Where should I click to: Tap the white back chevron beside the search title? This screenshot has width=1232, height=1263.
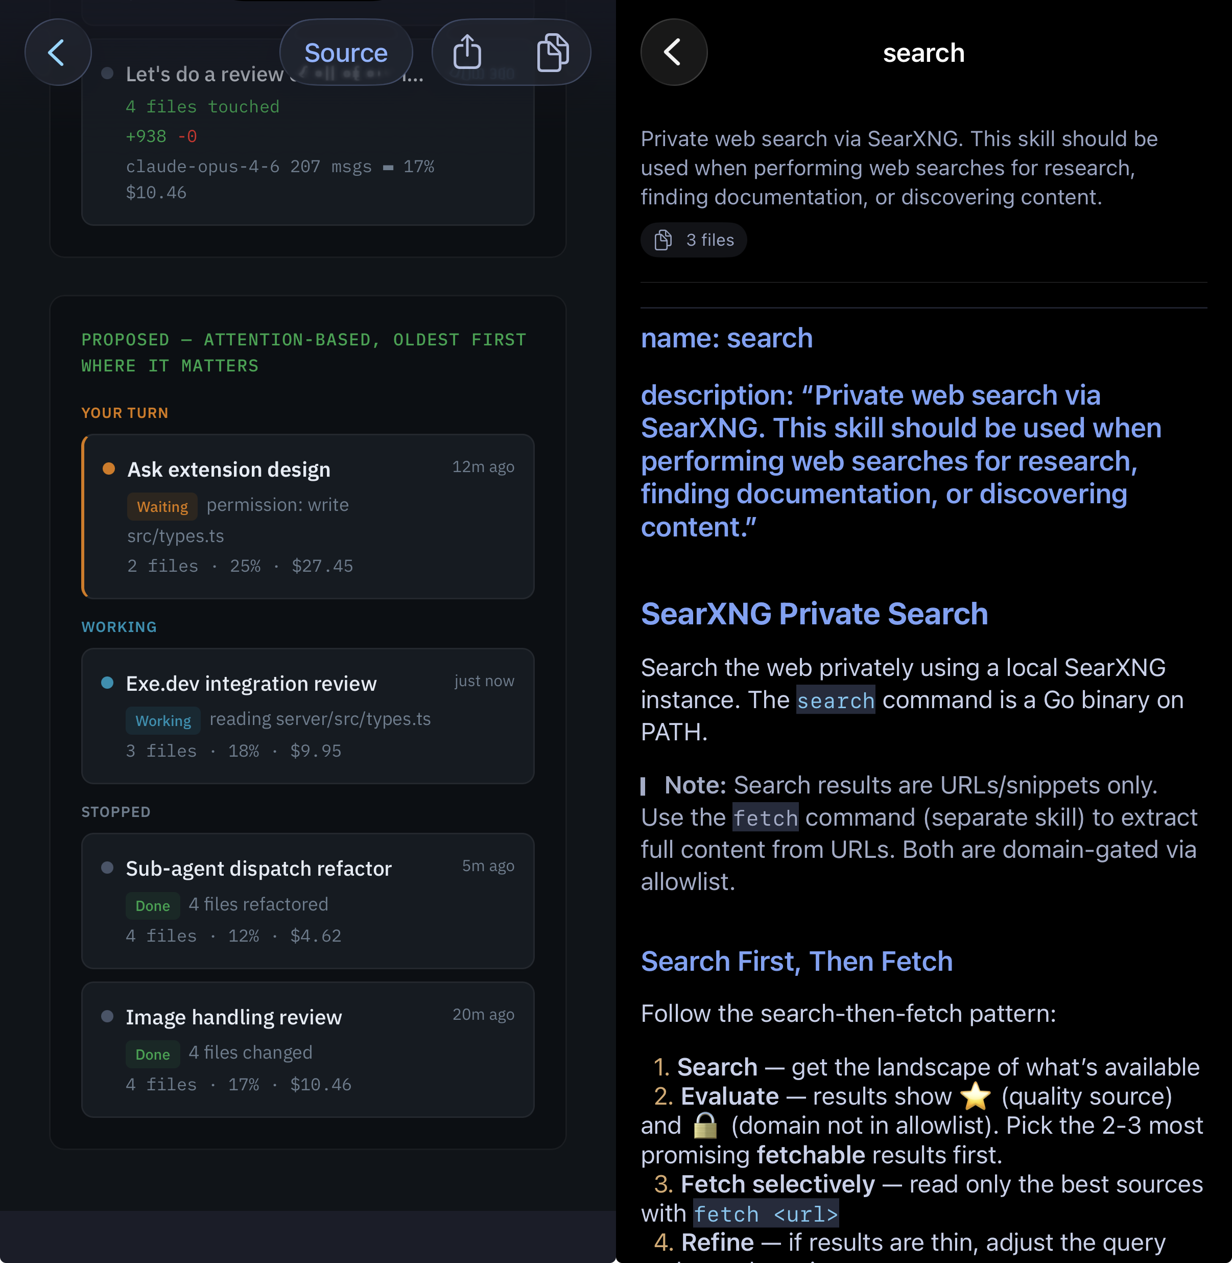tap(674, 53)
